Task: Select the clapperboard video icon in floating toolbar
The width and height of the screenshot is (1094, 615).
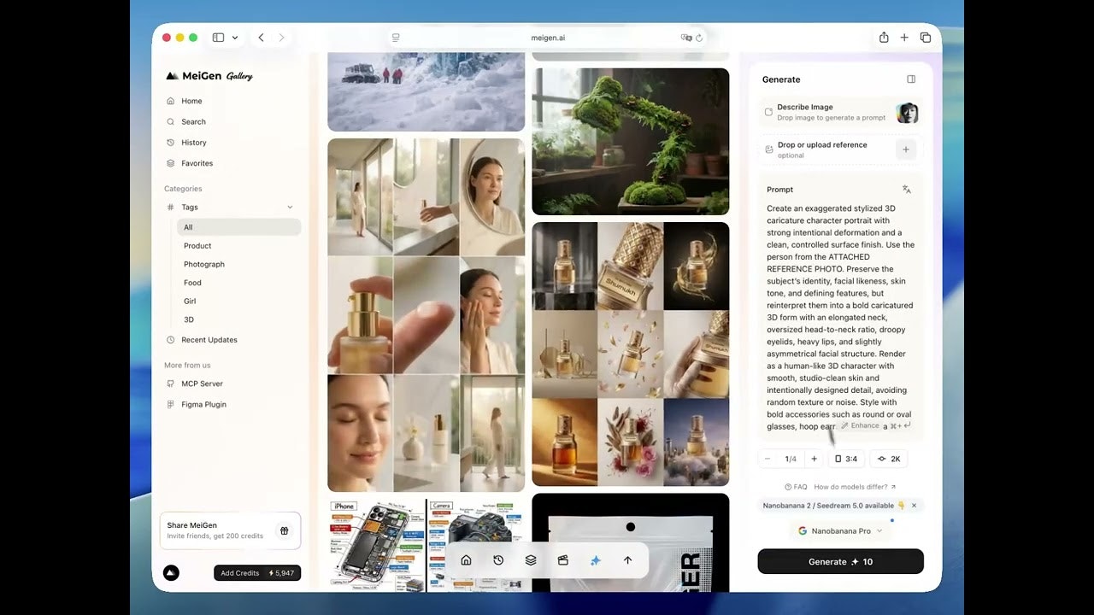Action: click(562, 560)
